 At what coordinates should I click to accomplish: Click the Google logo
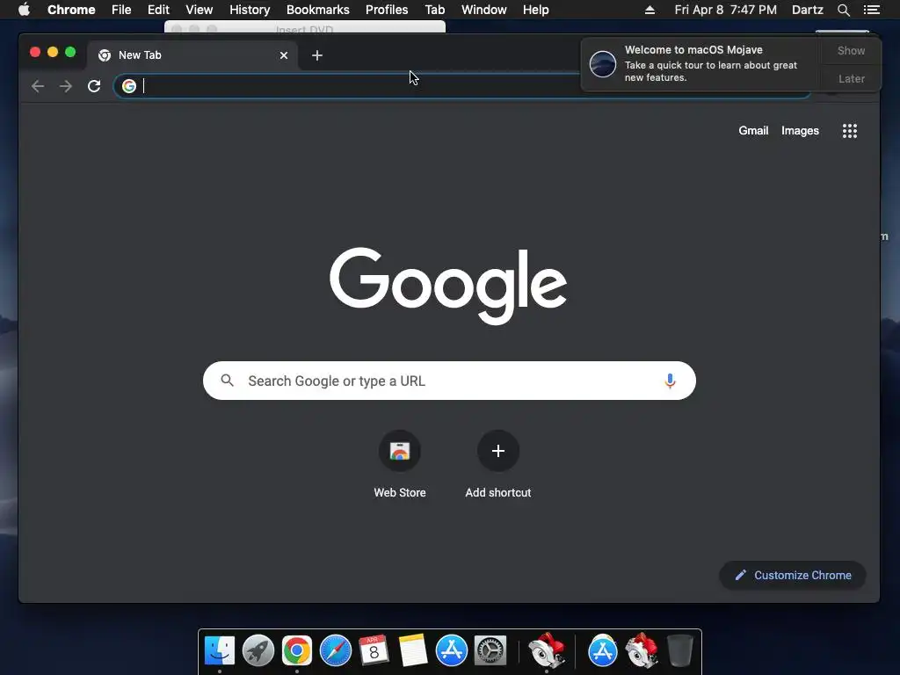(448, 286)
